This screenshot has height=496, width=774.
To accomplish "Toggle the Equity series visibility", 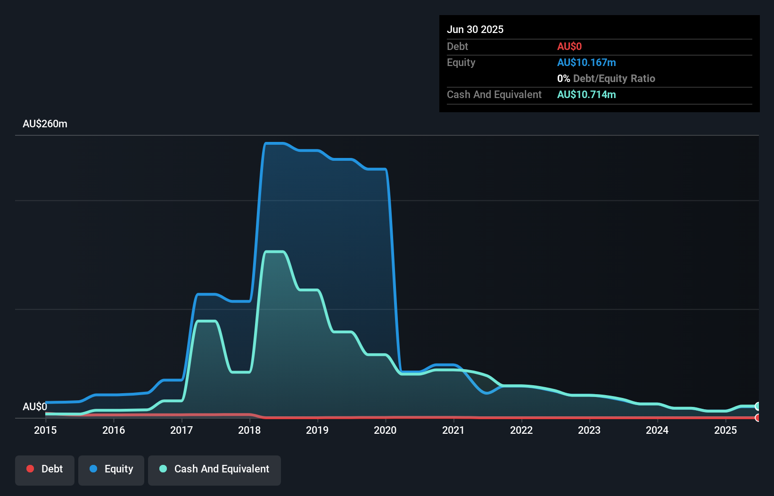I will [111, 469].
